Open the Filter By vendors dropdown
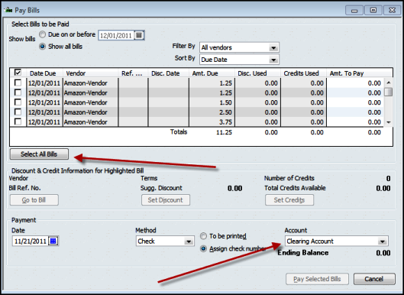404x295 pixels. click(273, 47)
